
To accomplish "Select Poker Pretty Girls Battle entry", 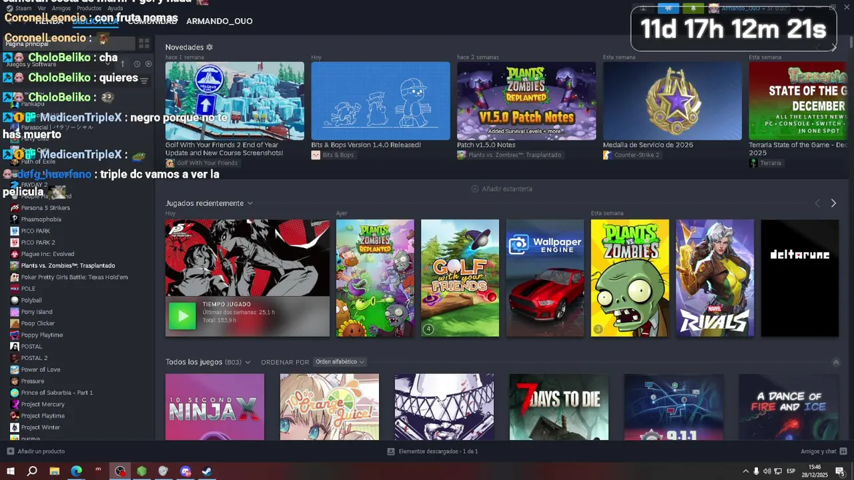I will (73, 277).
